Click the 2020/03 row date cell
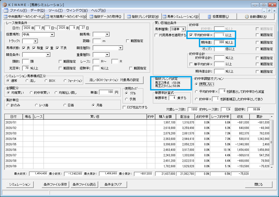Viewport: 279px width, 197px height. coord(14,133)
